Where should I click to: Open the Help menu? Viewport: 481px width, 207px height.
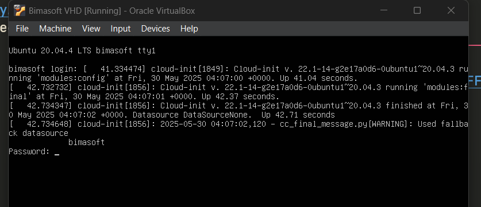[189, 29]
